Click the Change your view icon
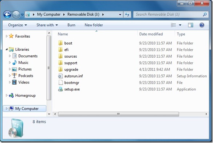 point(173,25)
